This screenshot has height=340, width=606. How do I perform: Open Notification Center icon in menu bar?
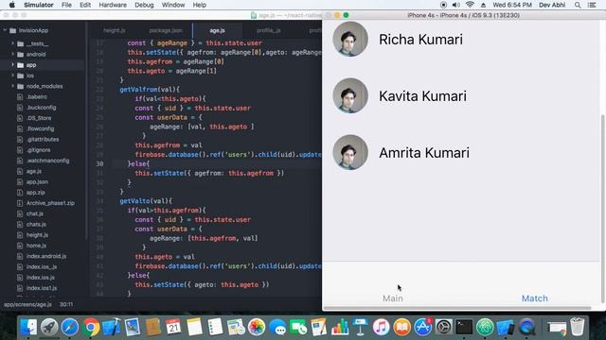tap(592, 5)
